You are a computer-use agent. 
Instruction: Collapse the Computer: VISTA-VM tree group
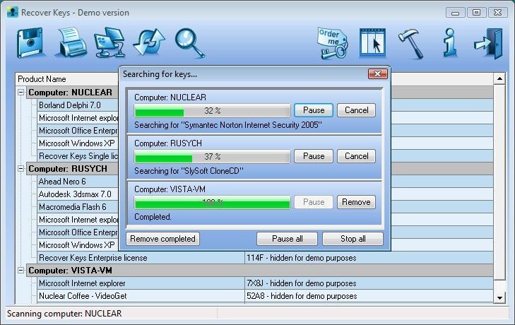pos(21,271)
